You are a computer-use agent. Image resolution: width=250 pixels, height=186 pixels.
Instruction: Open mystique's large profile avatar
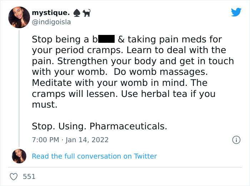19,17
